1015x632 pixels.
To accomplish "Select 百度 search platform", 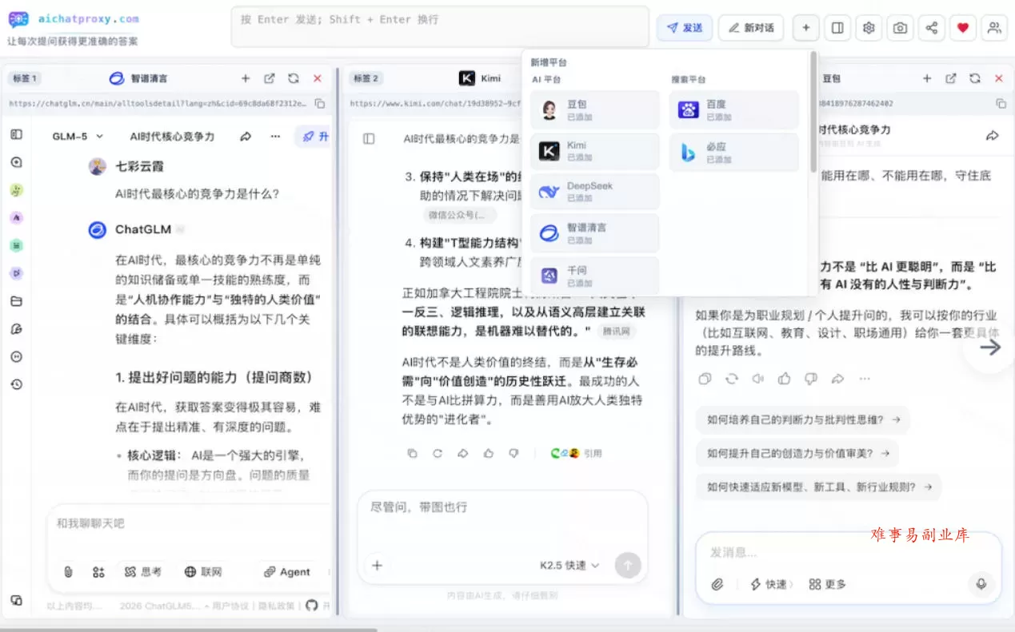I will pos(734,110).
